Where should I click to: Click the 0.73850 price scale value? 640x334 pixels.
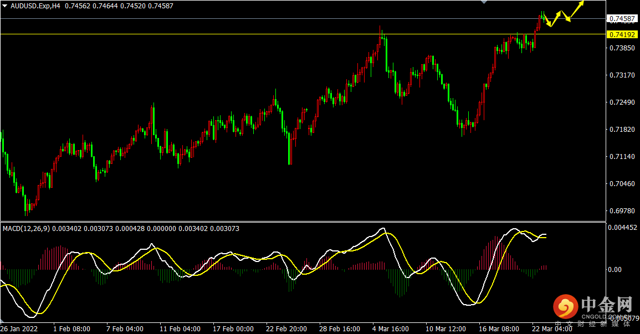[x=622, y=48]
